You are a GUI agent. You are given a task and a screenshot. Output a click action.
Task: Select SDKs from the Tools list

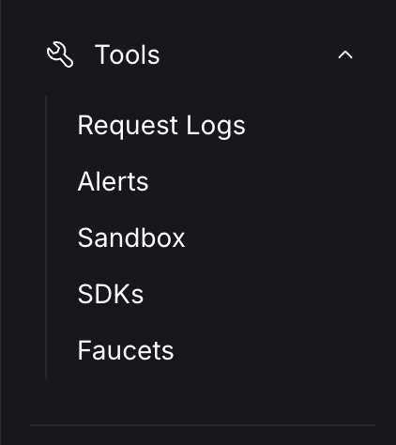click(x=111, y=294)
